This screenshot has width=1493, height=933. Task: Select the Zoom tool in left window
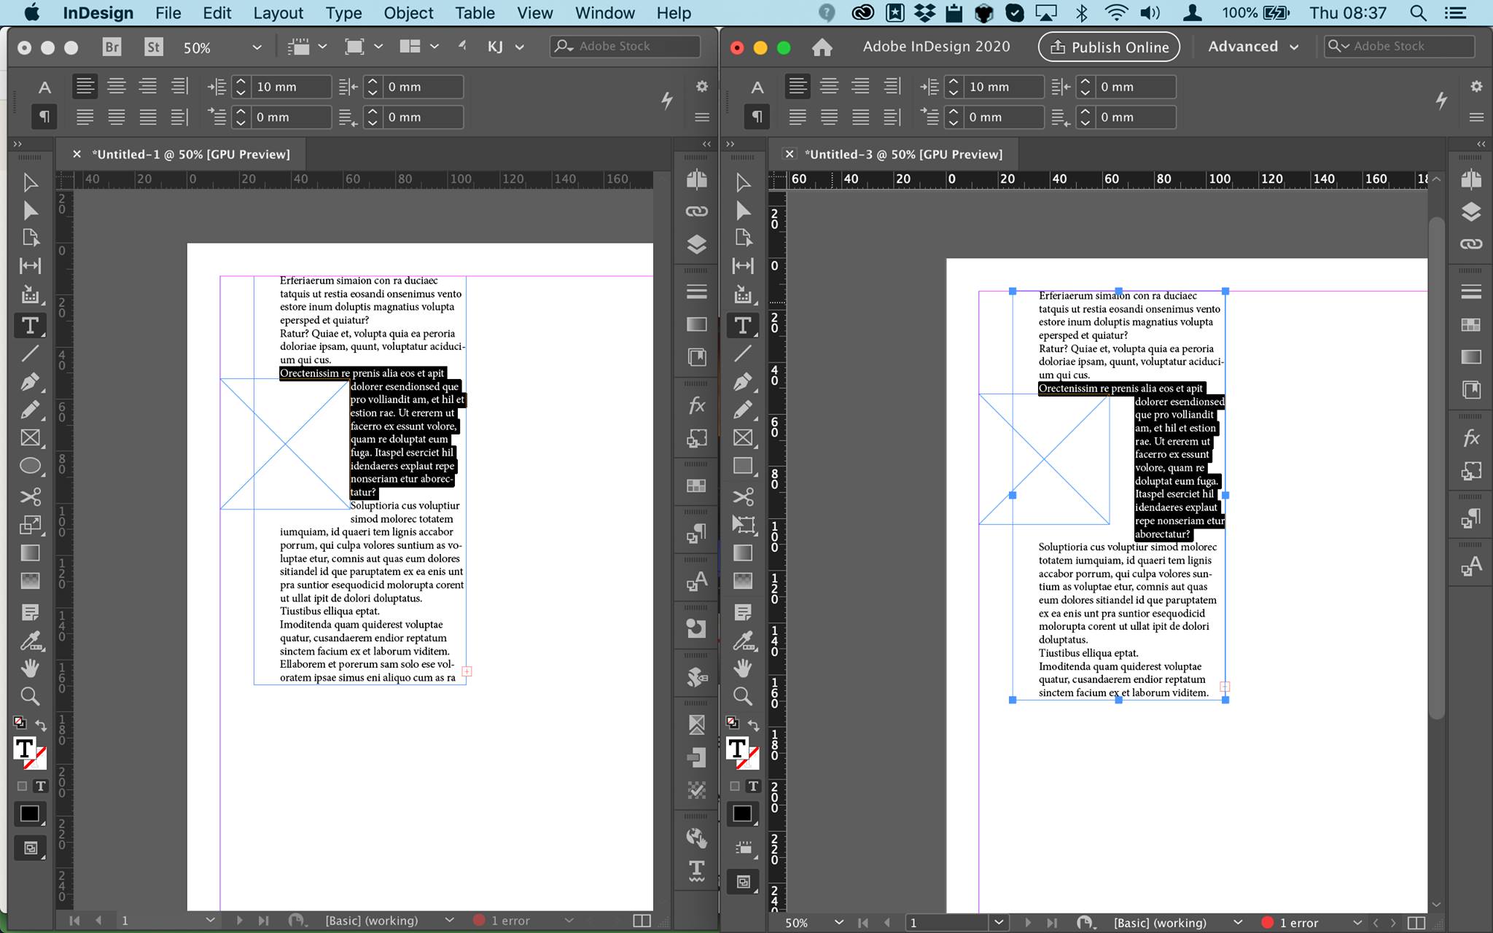pos(30,696)
